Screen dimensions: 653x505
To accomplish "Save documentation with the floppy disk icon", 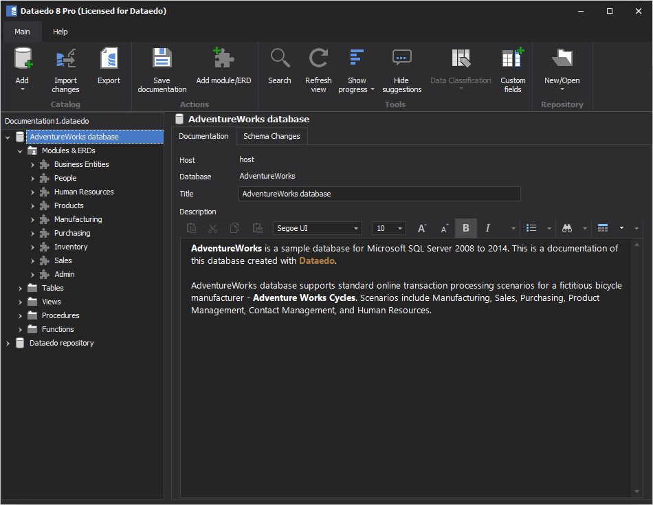I will pyautogui.click(x=162, y=60).
